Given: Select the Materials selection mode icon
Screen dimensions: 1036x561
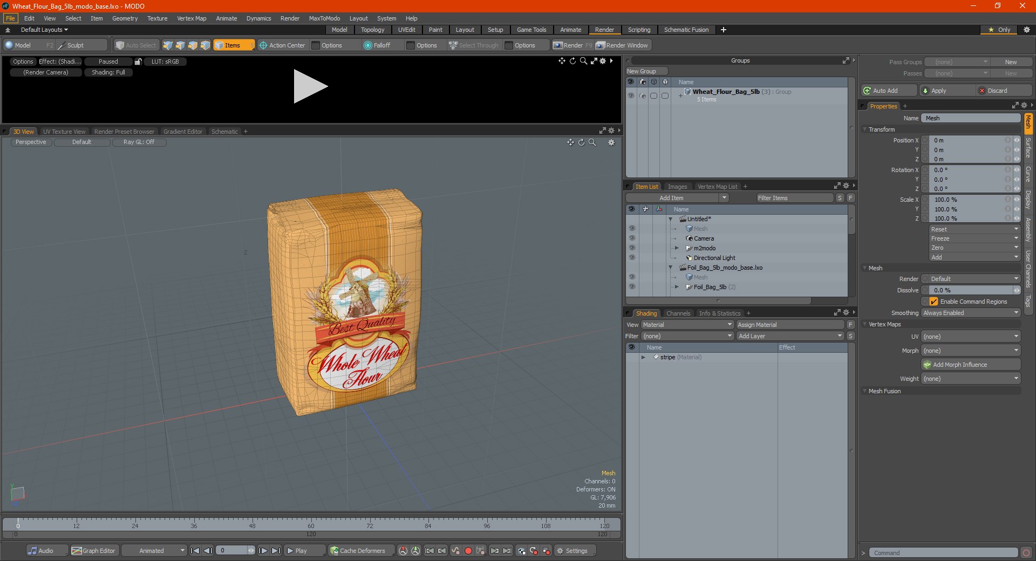Looking at the screenshot, I should click(205, 45).
